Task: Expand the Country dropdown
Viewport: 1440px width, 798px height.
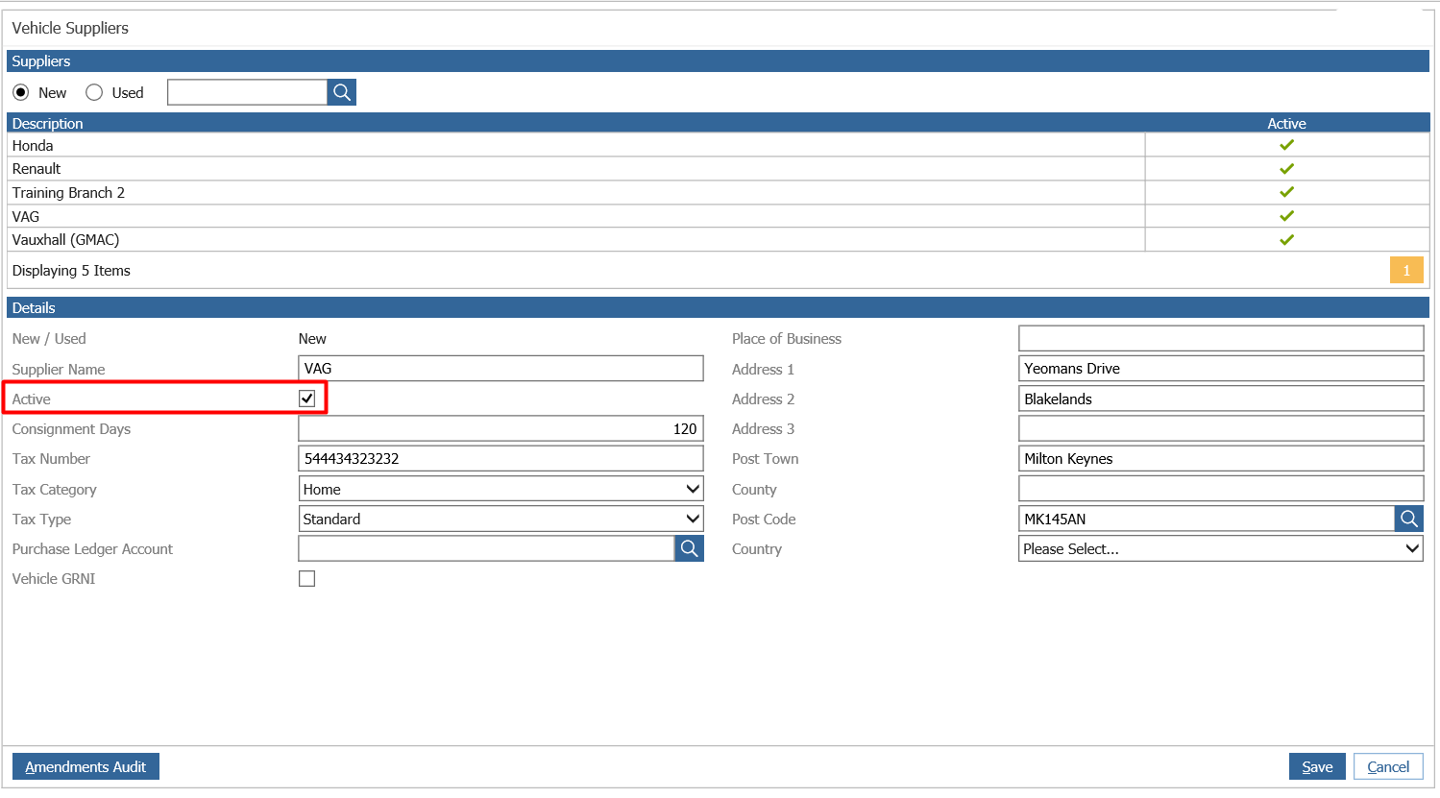Action: click(x=1221, y=548)
